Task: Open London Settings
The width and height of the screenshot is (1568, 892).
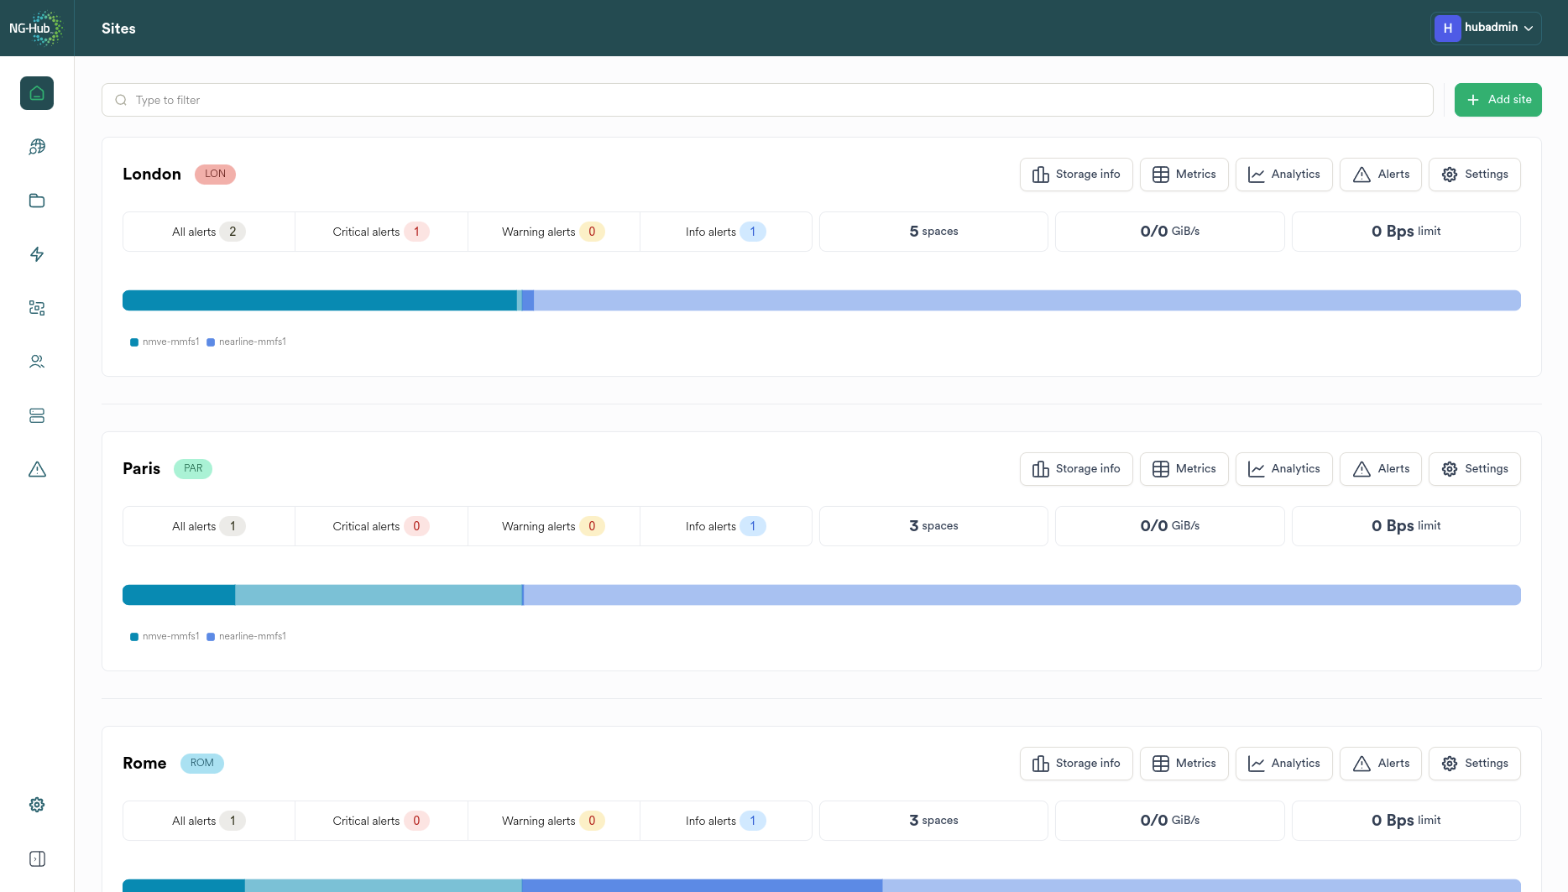Action: tap(1474, 175)
